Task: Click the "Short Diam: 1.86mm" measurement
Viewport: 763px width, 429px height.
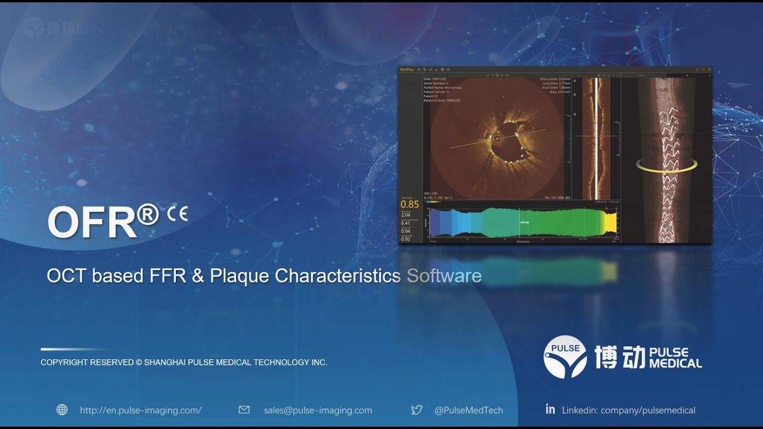Action: click(x=556, y=88)
